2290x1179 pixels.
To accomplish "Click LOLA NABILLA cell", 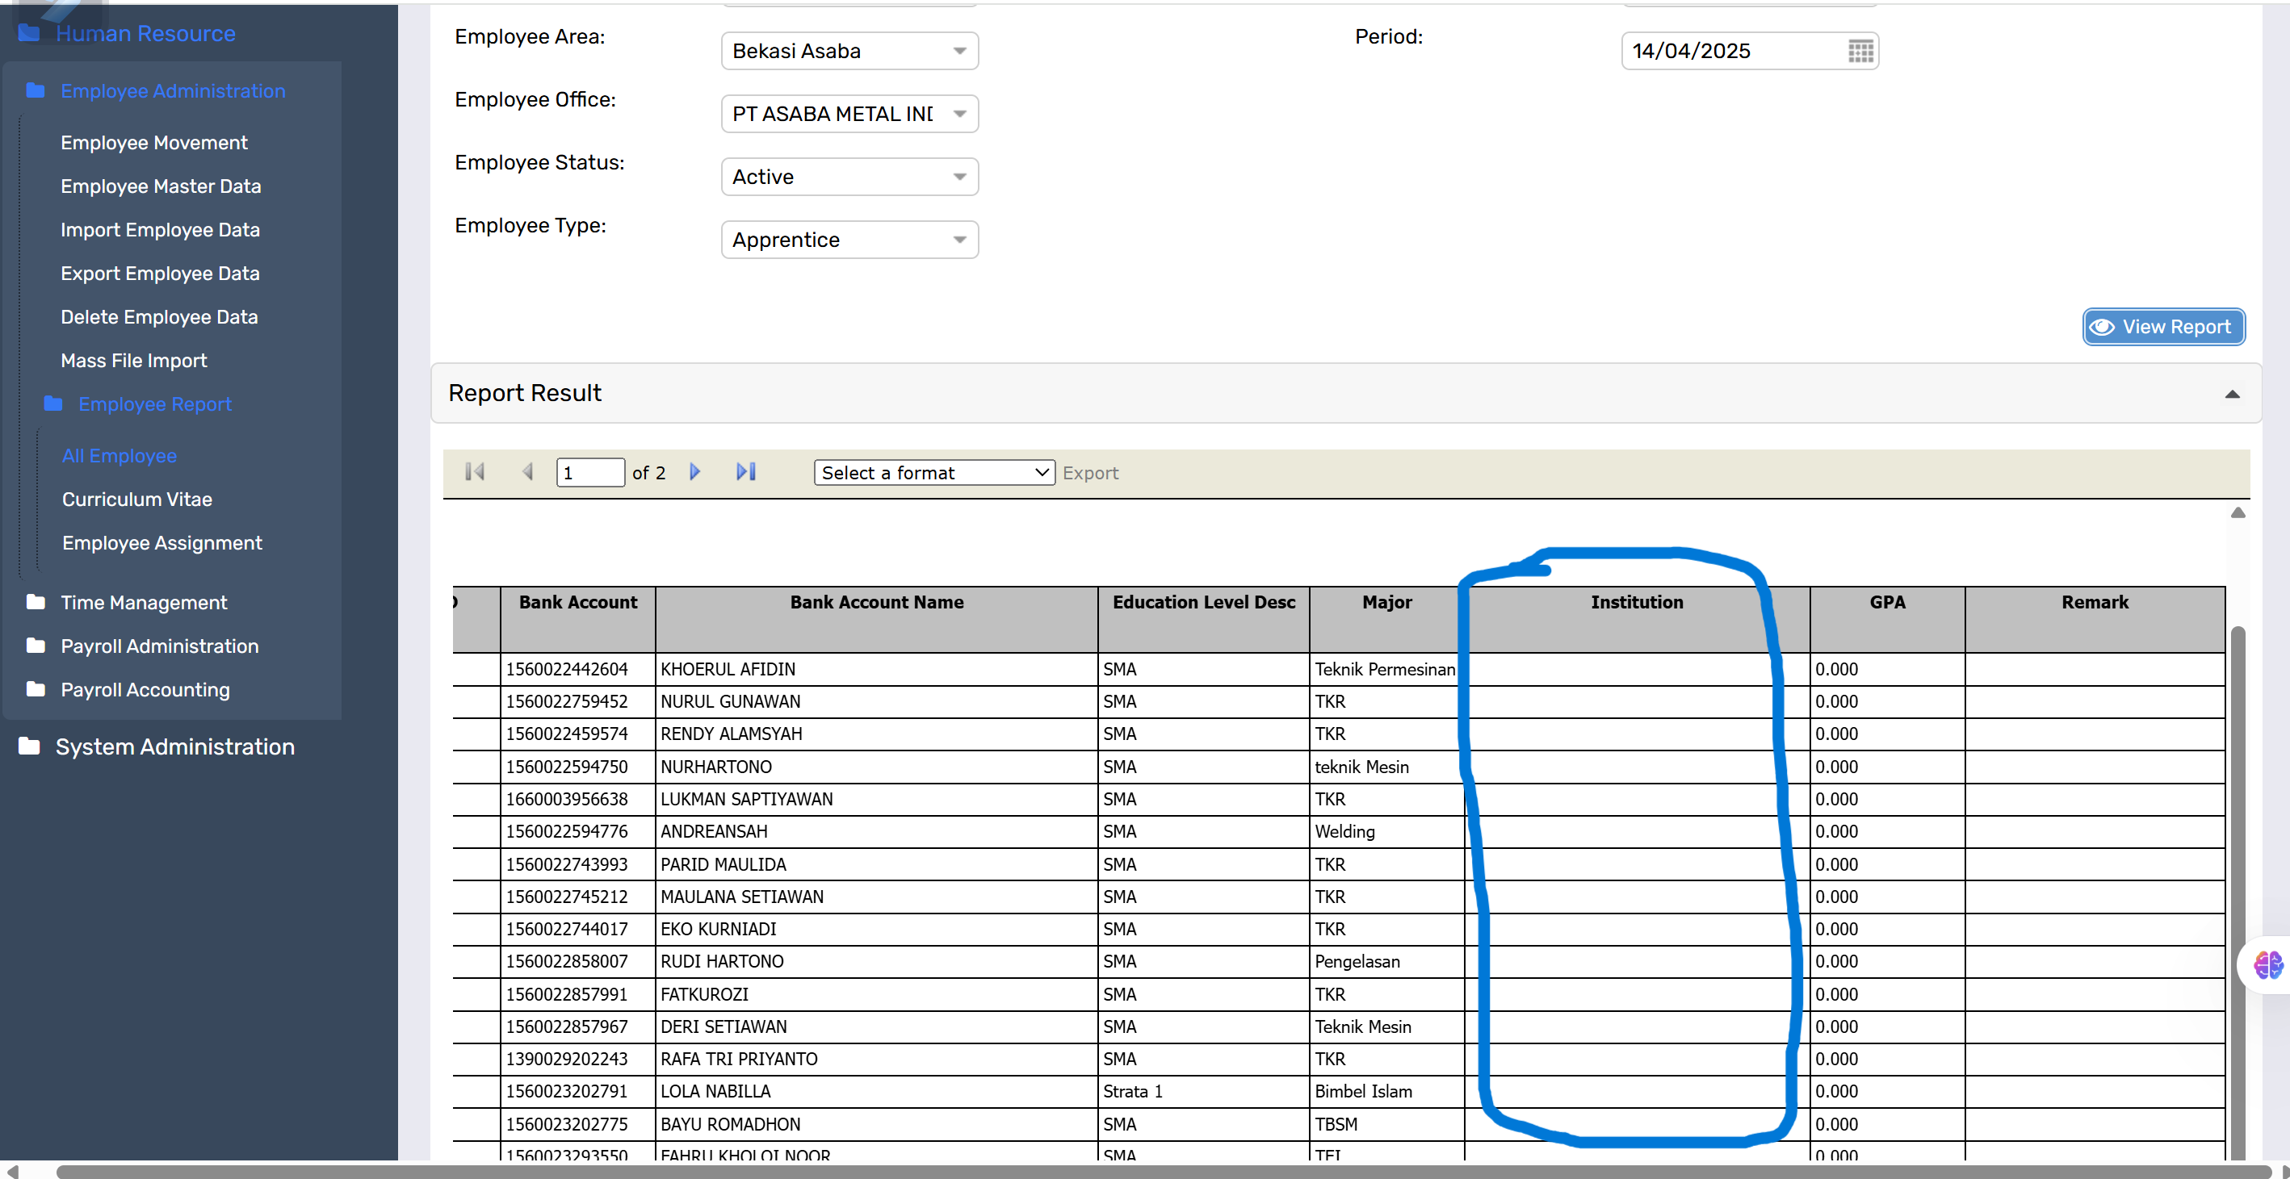I will [x=877, y=1091].
